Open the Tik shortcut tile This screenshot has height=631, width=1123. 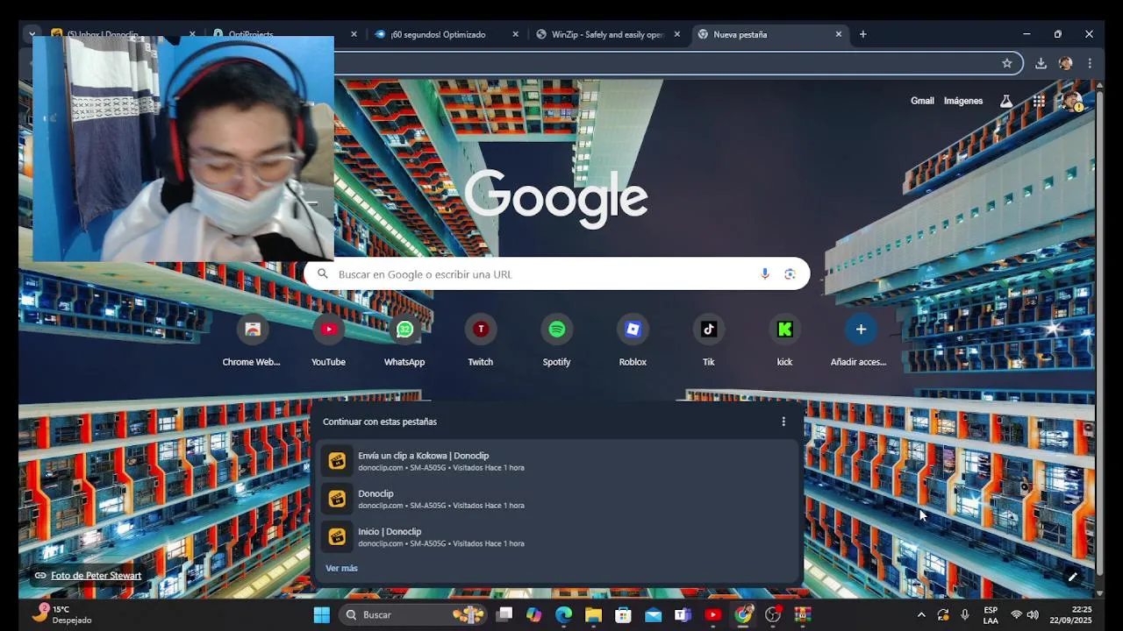coord(708,341)
